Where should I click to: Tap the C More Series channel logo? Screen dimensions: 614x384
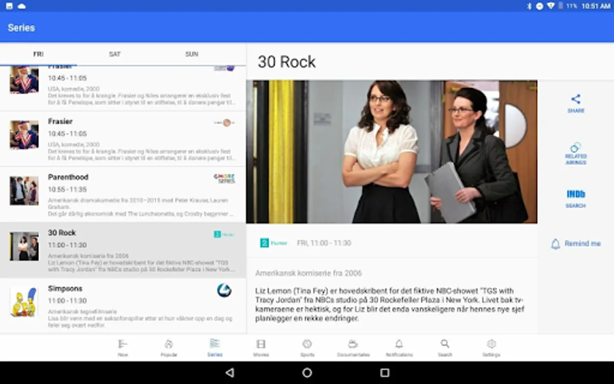224,178
